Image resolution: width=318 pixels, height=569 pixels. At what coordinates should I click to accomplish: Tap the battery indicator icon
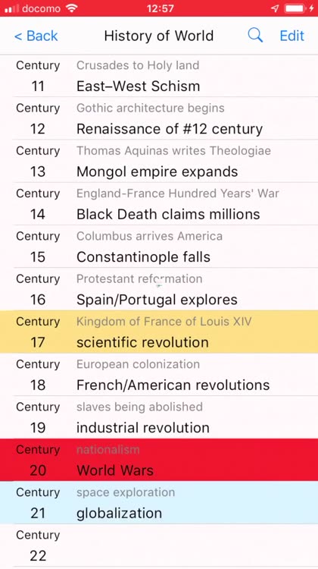pyautogui.click(x=295, y=8)
